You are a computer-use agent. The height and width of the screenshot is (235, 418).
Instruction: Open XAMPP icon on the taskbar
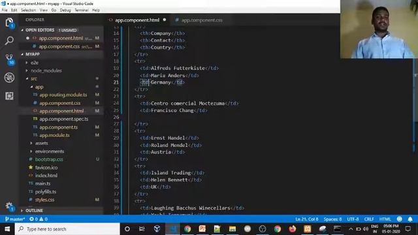(308, 229)
